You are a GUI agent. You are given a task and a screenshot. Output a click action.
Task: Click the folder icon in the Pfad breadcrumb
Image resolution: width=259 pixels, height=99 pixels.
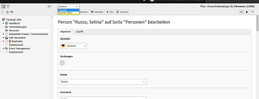coord(232,6)
